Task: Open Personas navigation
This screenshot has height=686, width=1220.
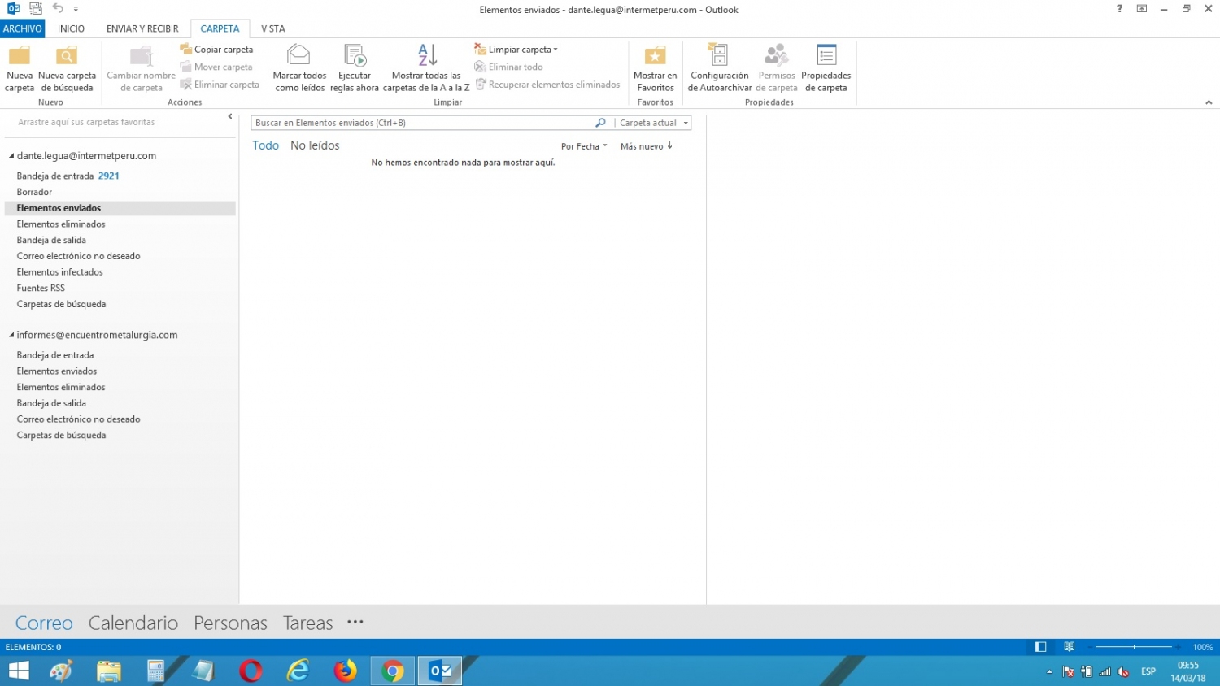Action: point(230,623)
